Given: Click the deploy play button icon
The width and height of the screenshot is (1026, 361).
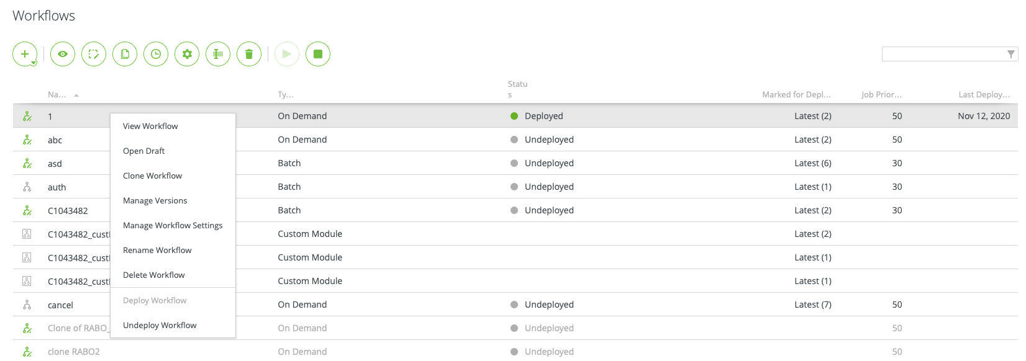Looking at the screenshot, I should 287,54.
